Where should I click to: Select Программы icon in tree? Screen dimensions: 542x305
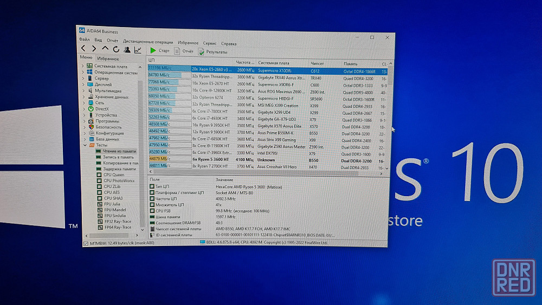click(91, 121)
